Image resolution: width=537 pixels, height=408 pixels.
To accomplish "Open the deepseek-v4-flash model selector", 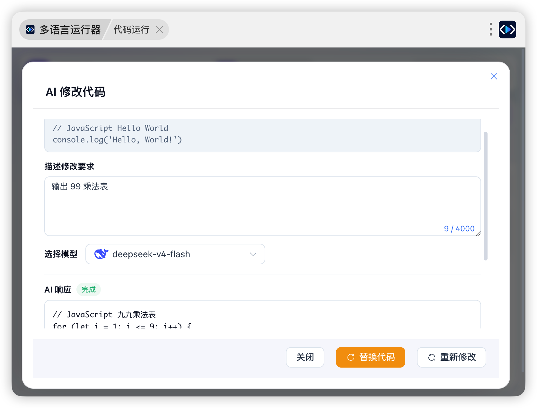I will tap(175, 254).
